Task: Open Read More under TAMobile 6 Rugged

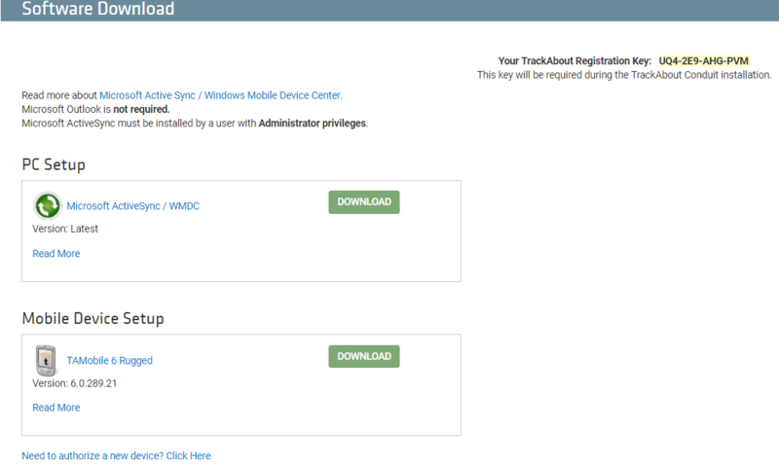Action: 56,408
